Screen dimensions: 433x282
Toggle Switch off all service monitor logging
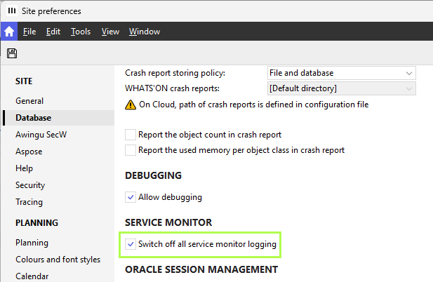pyautogui.click(x=131, y=244)
